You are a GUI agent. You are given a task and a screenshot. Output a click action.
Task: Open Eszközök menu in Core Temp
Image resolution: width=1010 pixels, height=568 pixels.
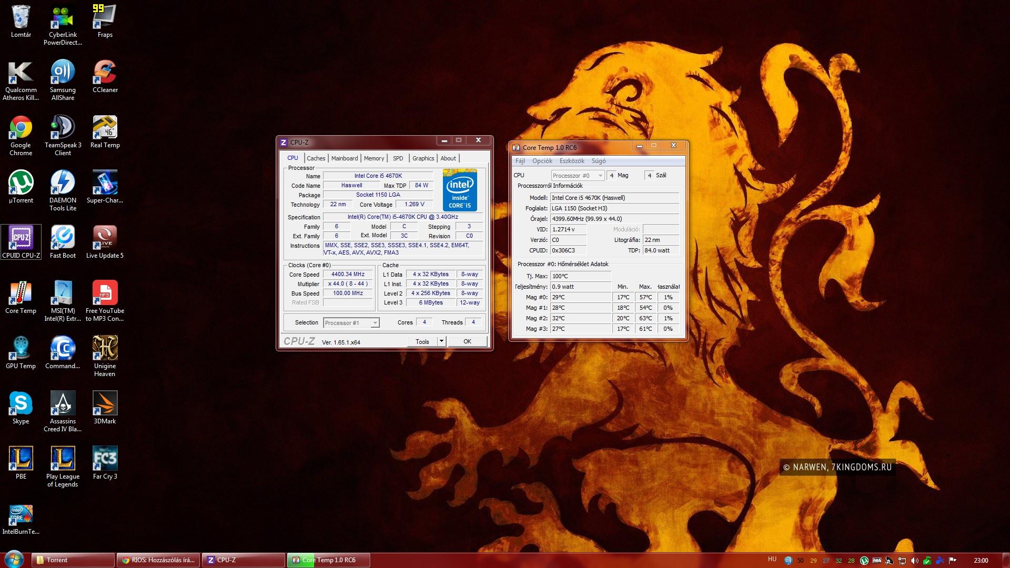[572, 161]
